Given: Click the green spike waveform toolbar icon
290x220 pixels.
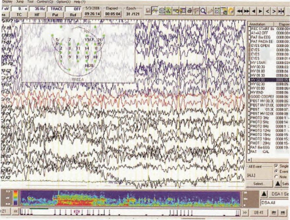Looking at the screenshot, I should click(x=169, y=11).
